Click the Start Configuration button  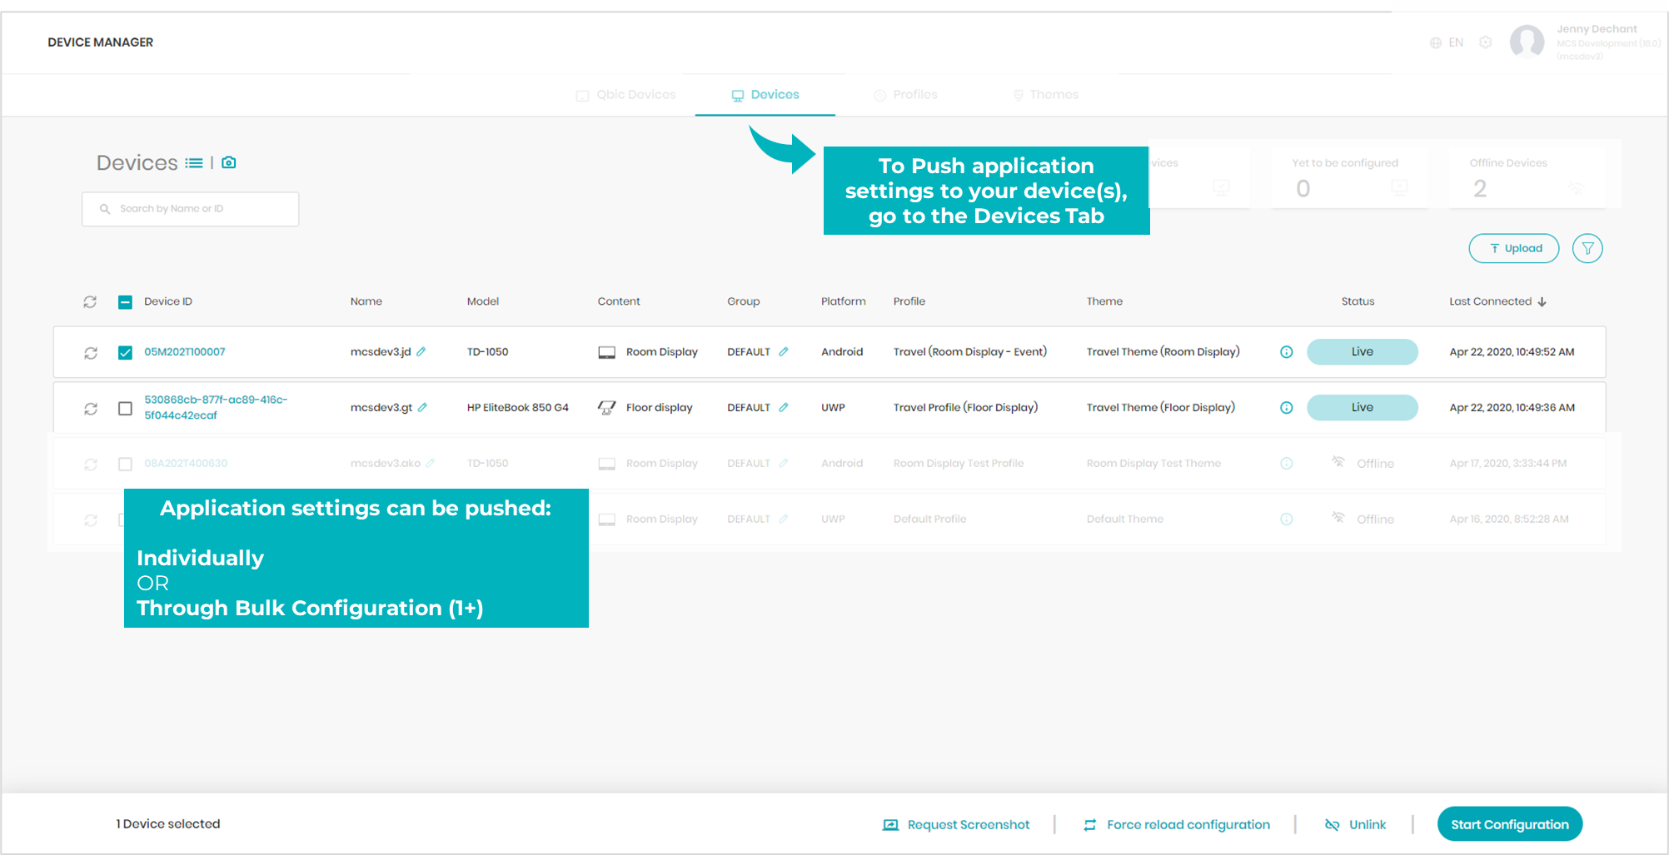pyautogui.click(x=1510, y=824)
